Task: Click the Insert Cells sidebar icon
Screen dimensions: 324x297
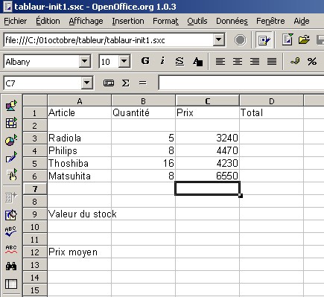Action: tap(11, 123)
